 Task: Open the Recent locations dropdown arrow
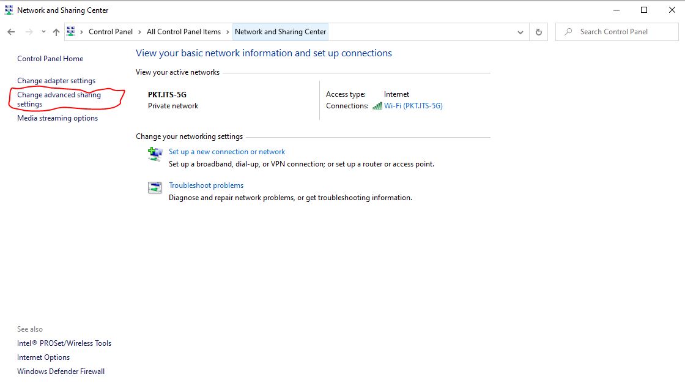click(x=43, y=32)
